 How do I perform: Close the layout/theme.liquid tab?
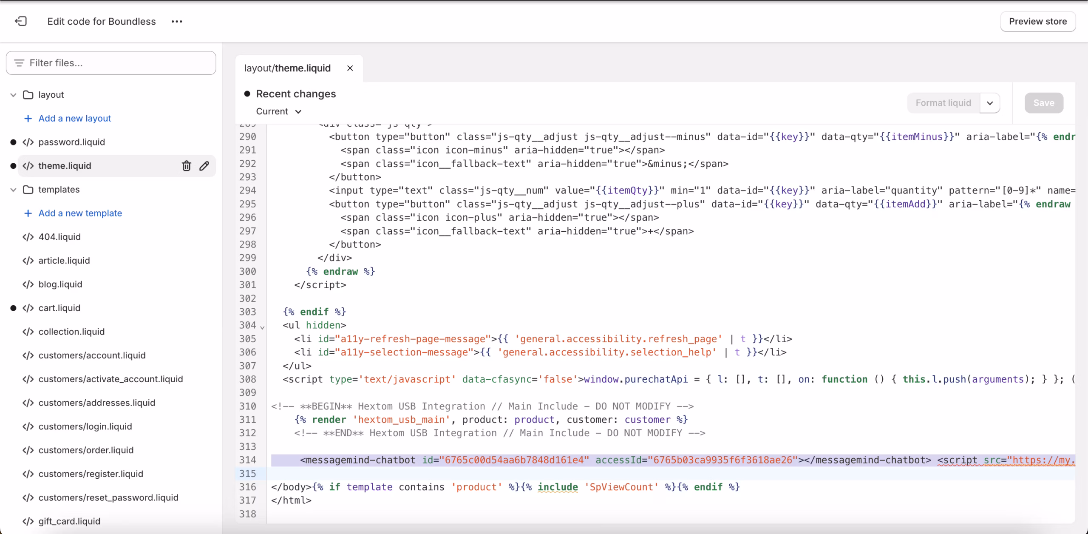tap(350, 68)
